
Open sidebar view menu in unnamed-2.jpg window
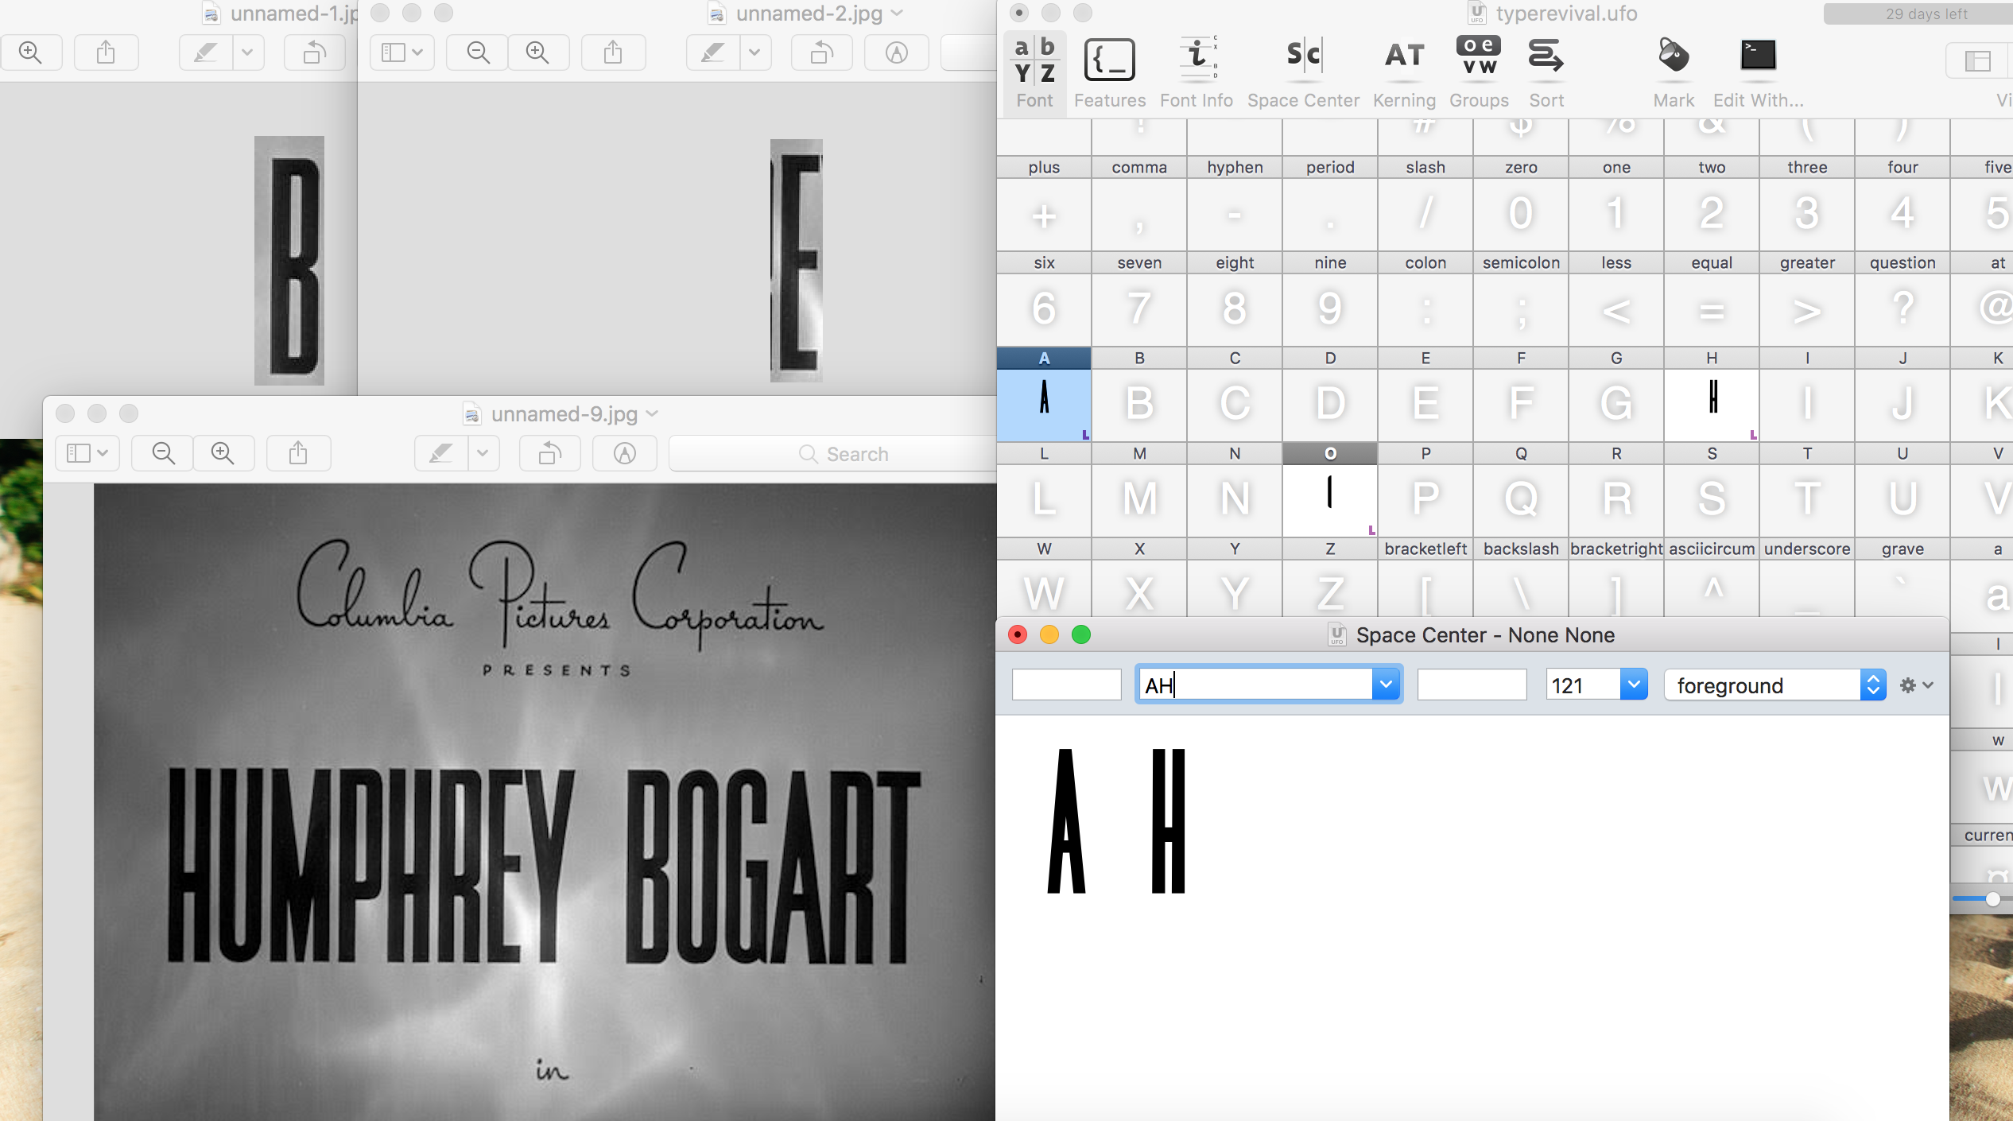[x=402, y=52]
